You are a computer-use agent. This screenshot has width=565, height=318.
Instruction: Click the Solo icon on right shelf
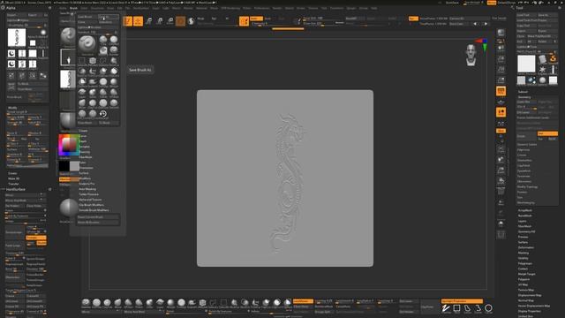(x=501, y=223)
